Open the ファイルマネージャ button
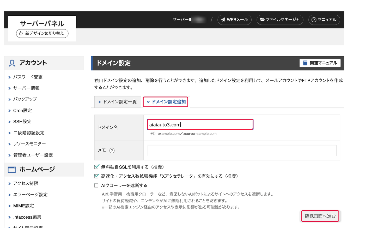Image resolution: width=365 pixels, height=228 pixels. click(280, 20)
